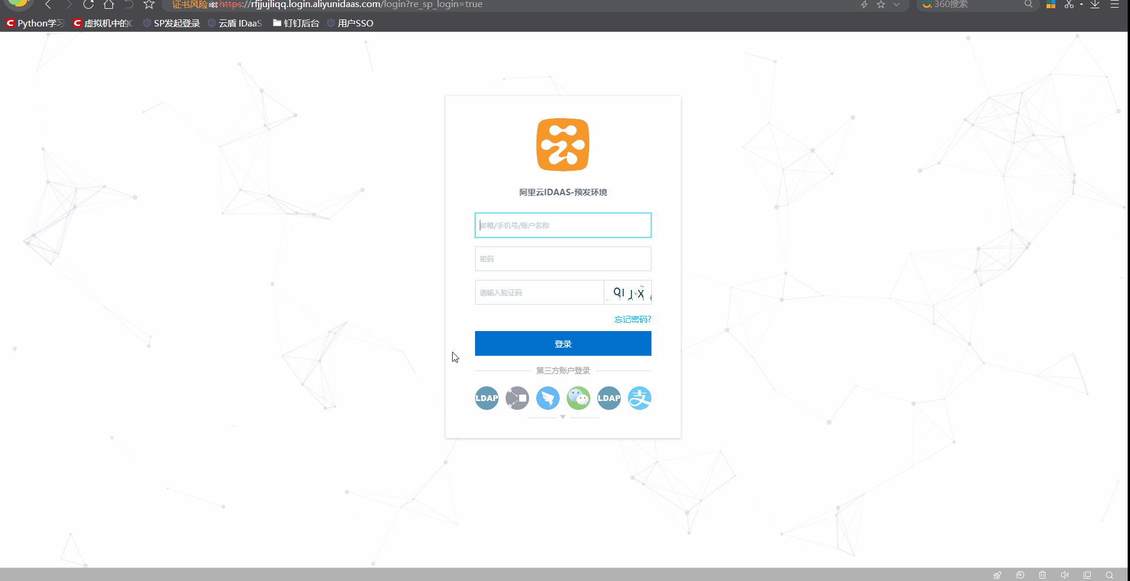Screen dimensions: 1130x581
Task: Refresh the captcha image
Action: [x=628, y=292]
